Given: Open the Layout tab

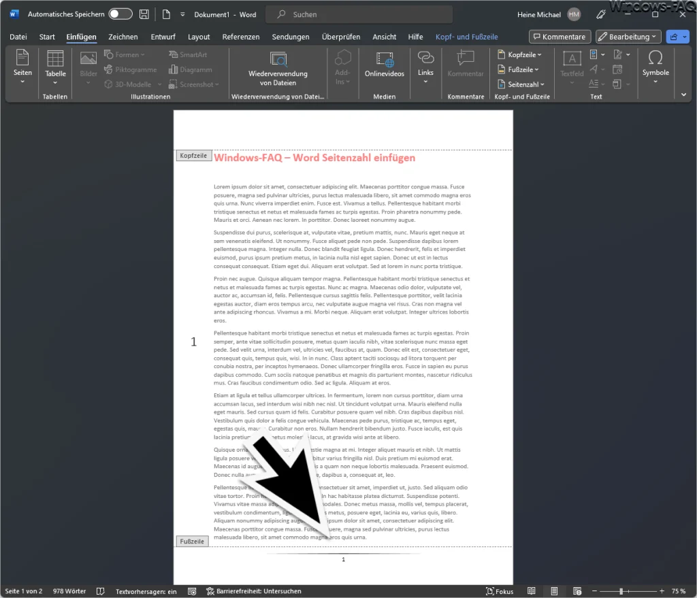Looking at the screenshot, I should click(199, 37).
